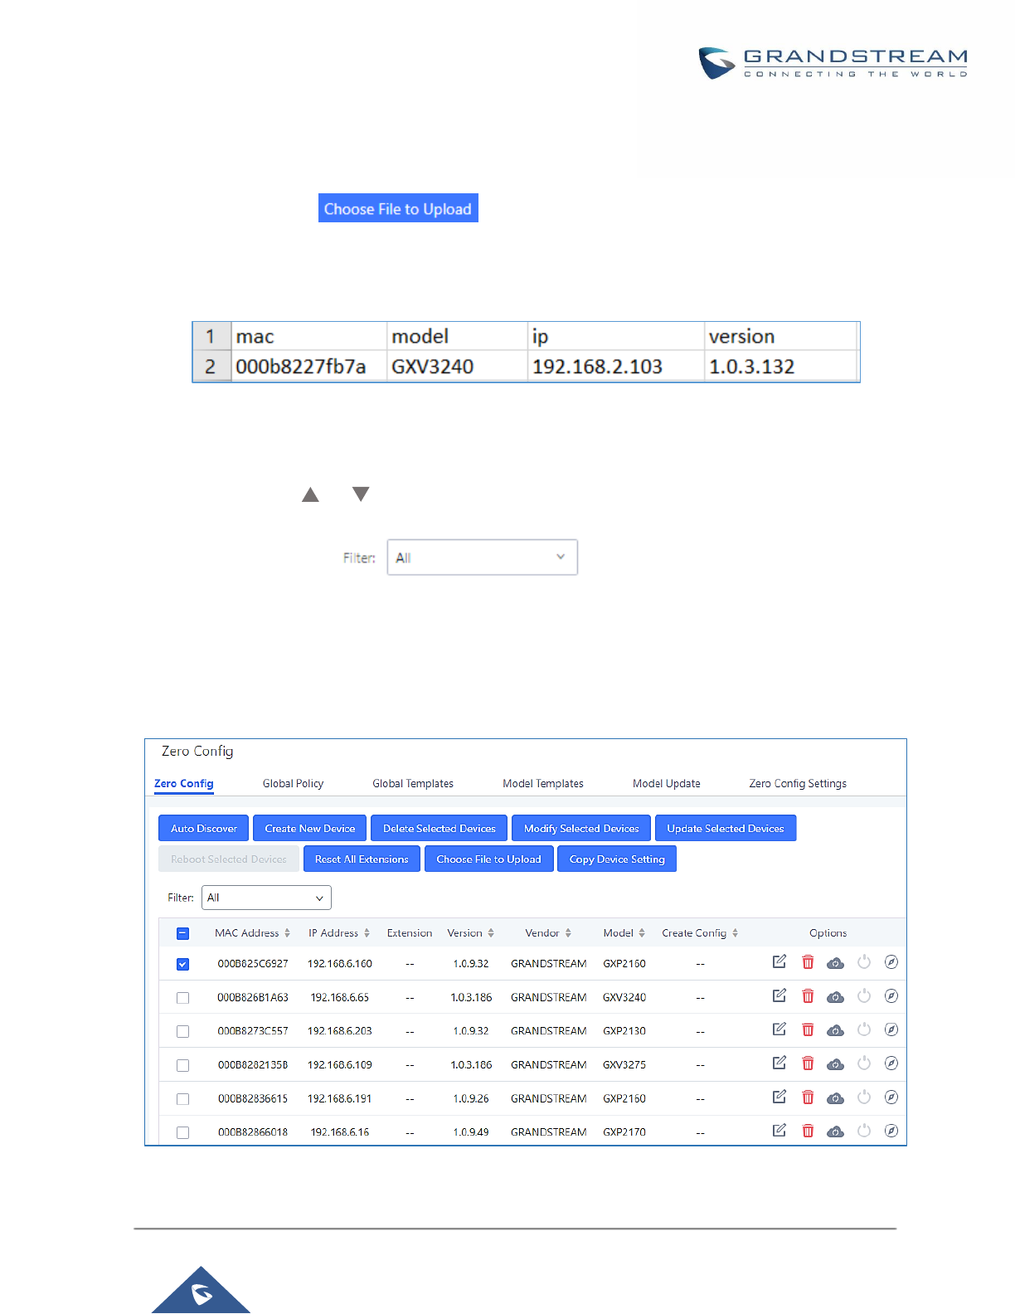Check the checkbox for 000B8273C557

(x=183, y=1031)
